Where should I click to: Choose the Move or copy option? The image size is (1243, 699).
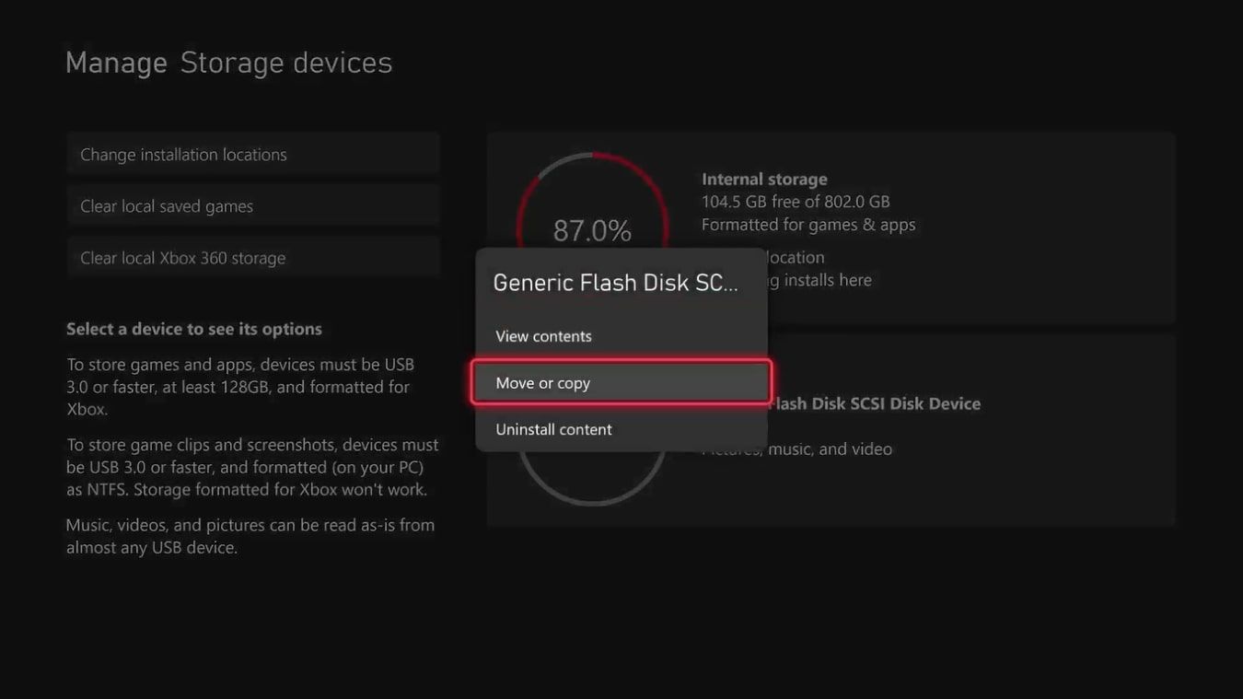(621, 382)
